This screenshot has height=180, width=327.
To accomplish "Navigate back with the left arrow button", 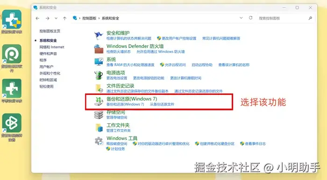I will pyautogui.click(x=37, y=18).
